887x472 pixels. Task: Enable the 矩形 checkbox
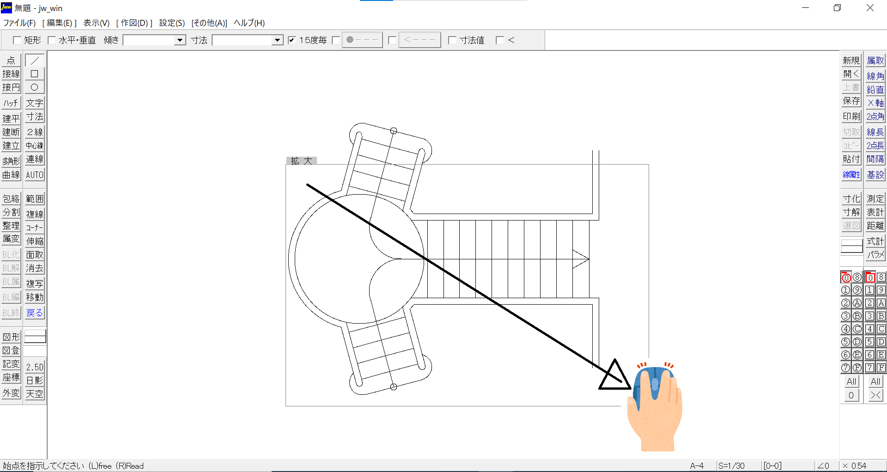pos(17,40)
